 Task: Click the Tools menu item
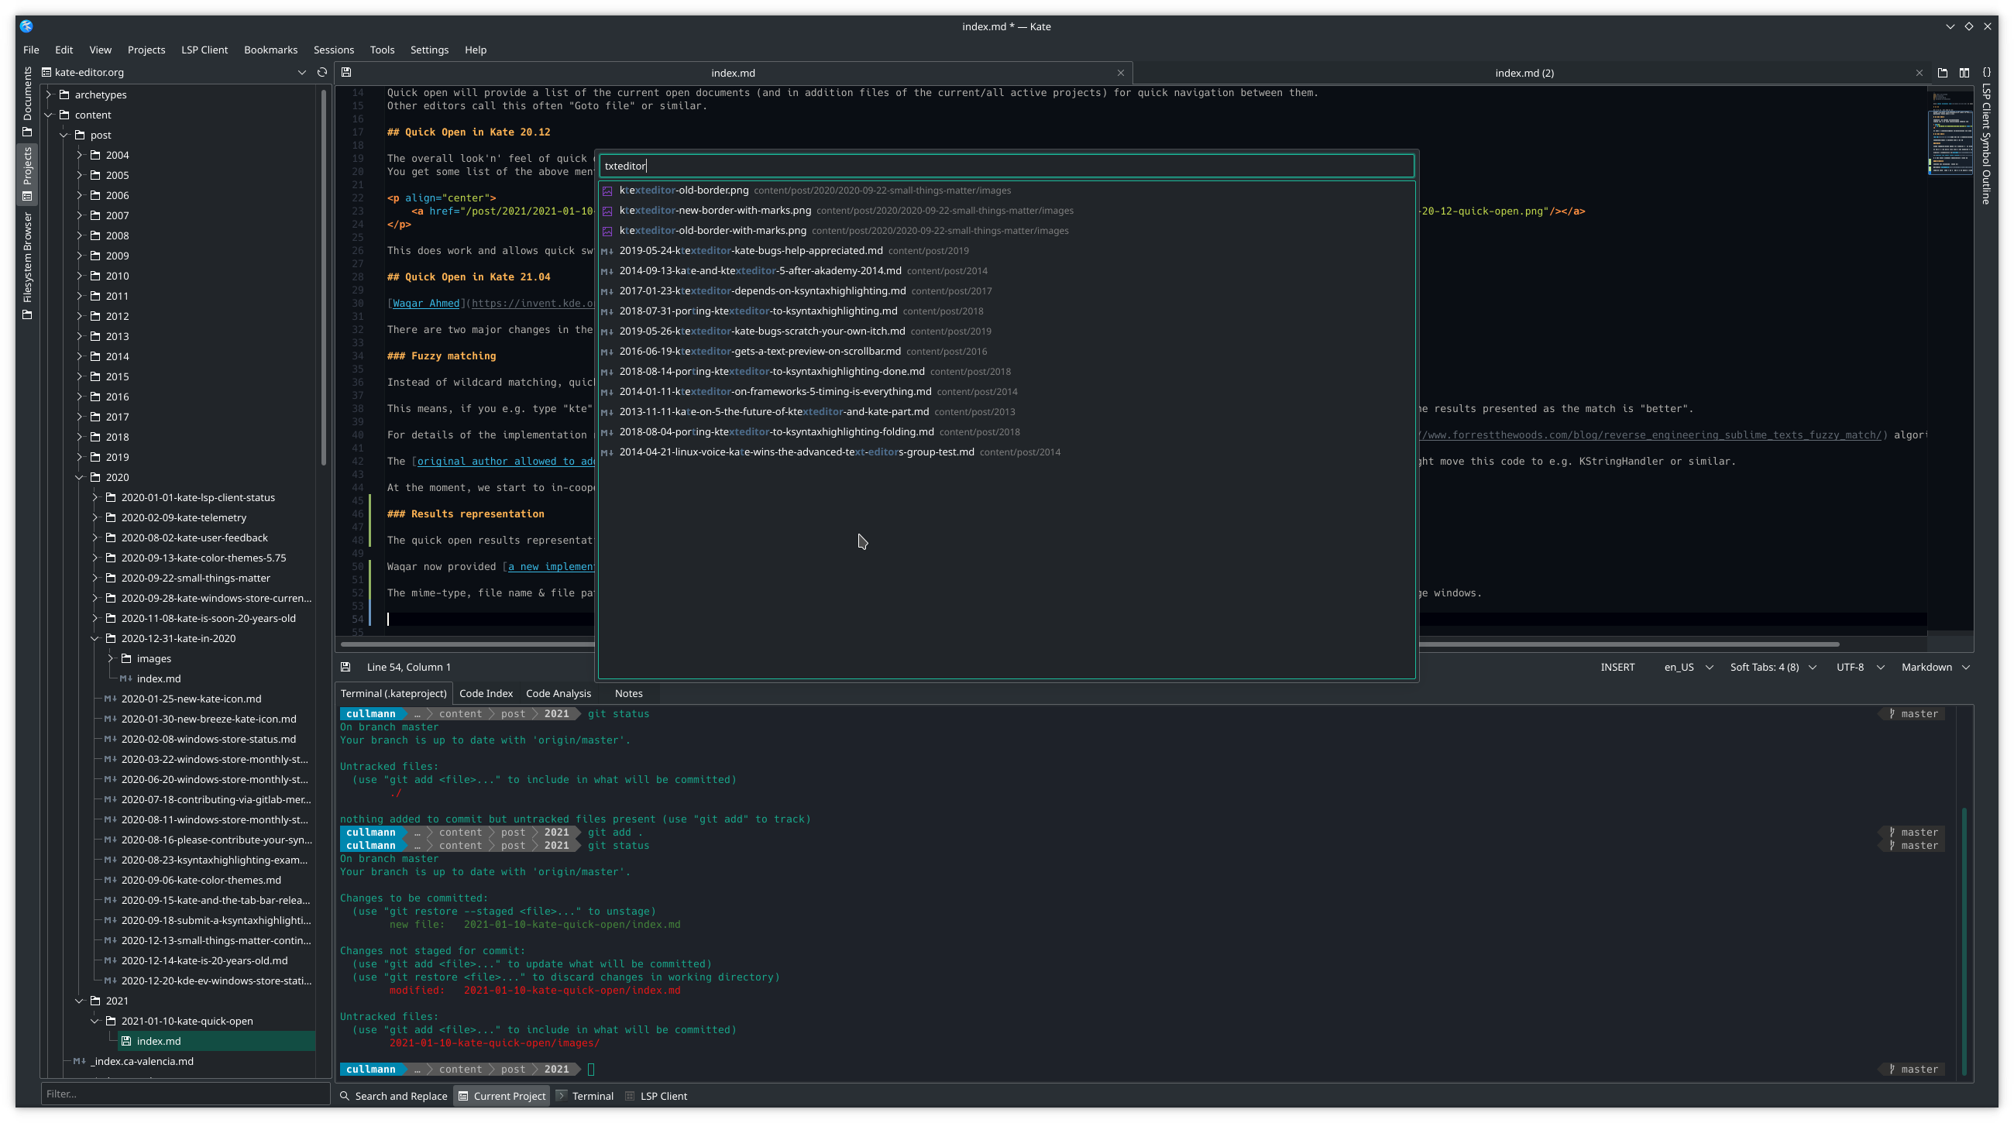pos(383,50)
